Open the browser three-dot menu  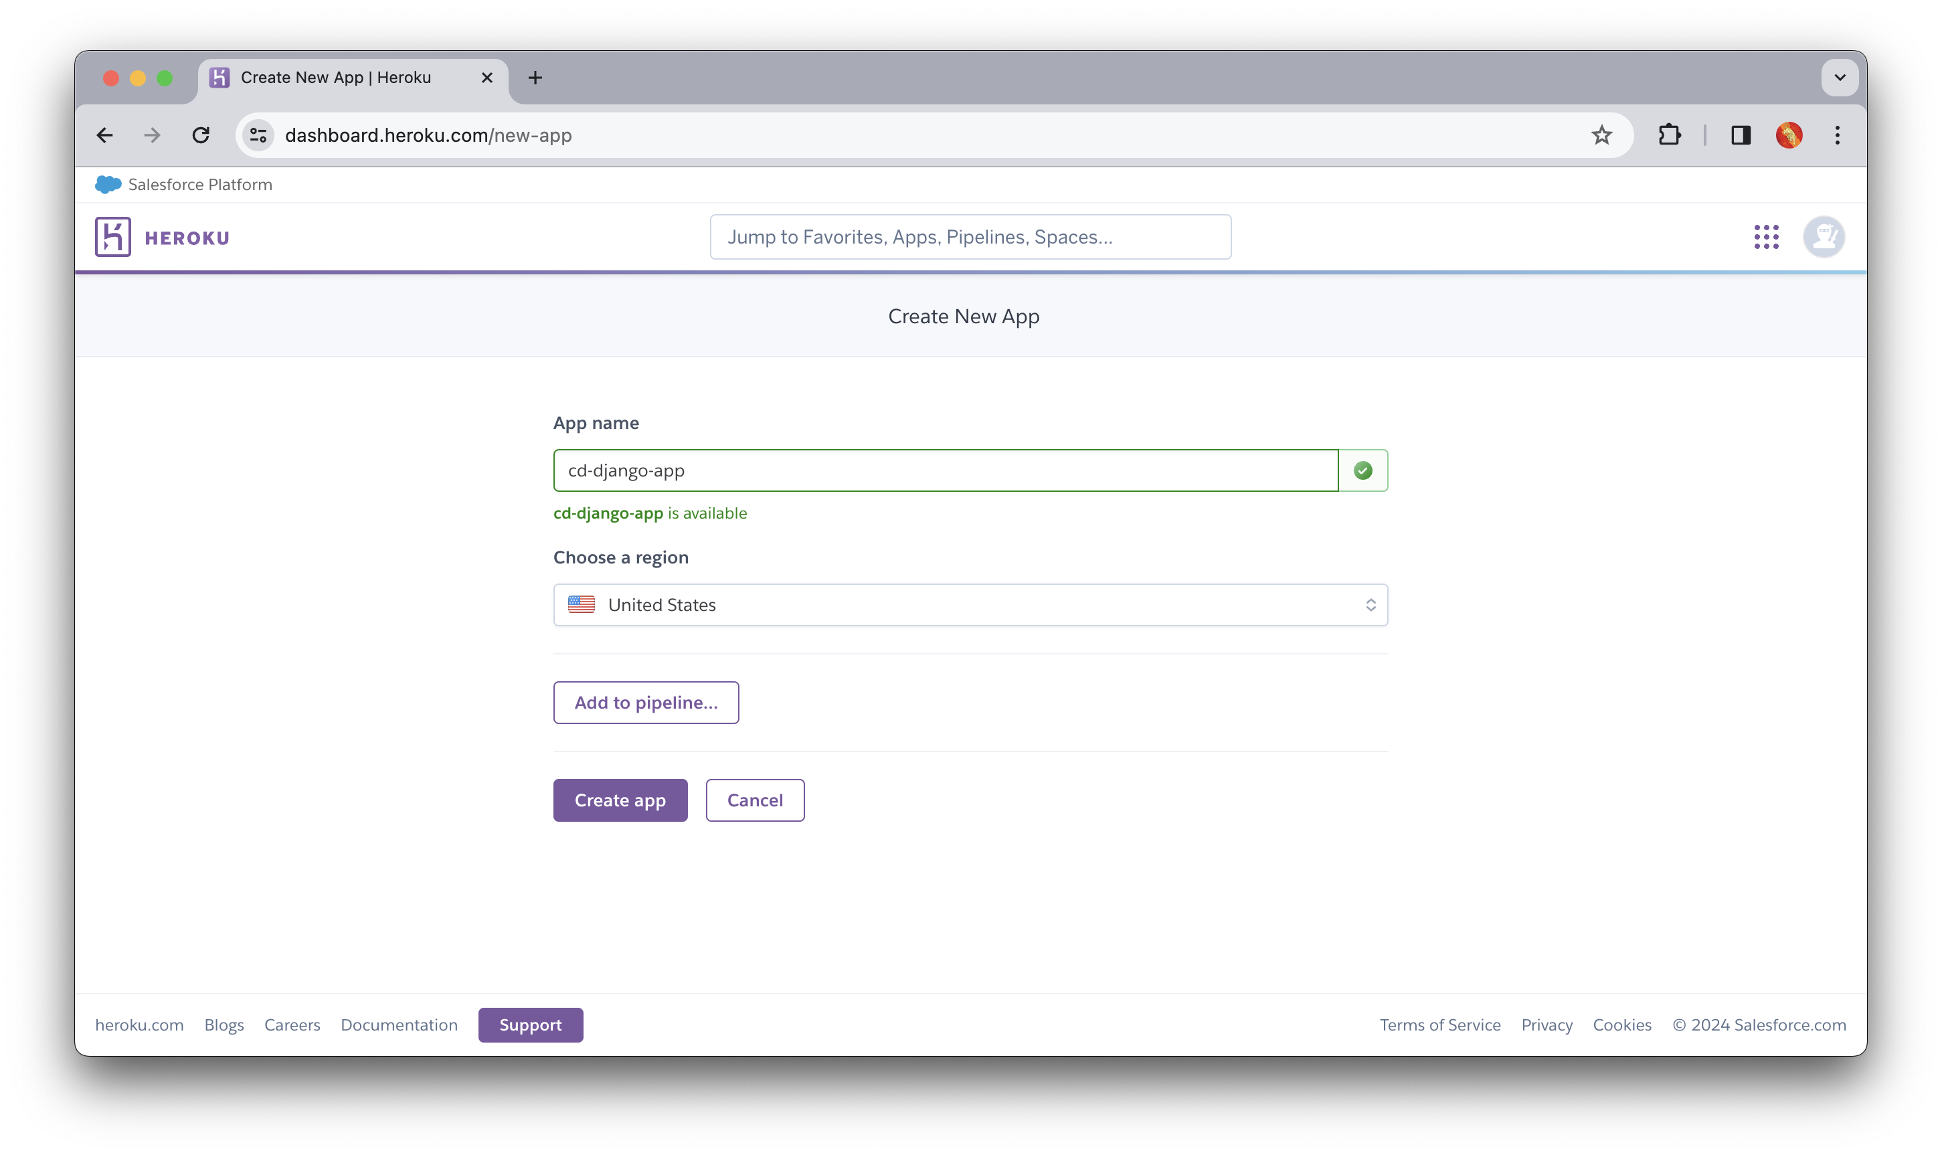(x=1838, y=135)
